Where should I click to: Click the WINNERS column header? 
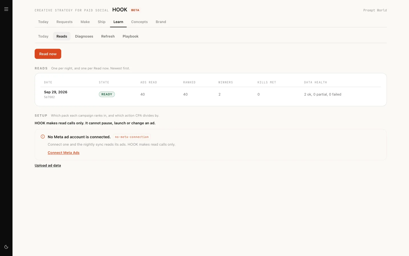[x=226, y=82]
